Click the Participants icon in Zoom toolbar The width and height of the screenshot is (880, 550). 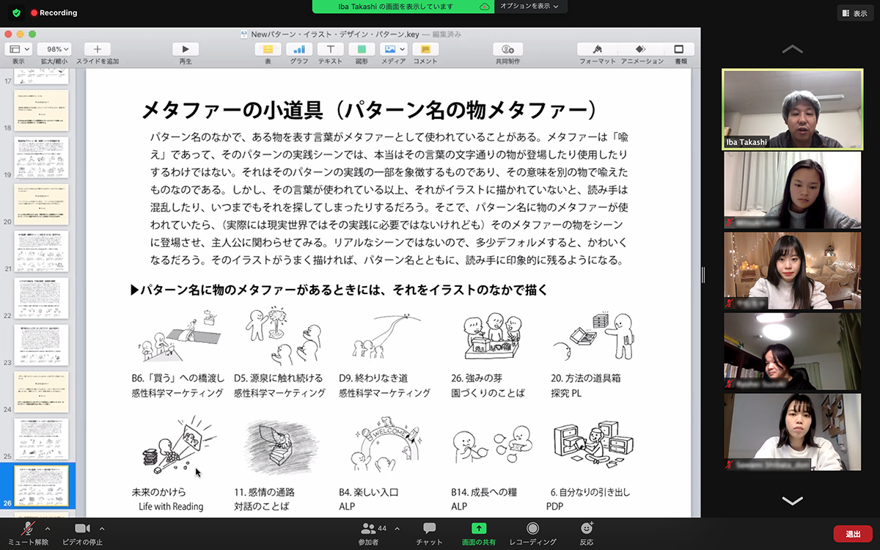point(368,529)
